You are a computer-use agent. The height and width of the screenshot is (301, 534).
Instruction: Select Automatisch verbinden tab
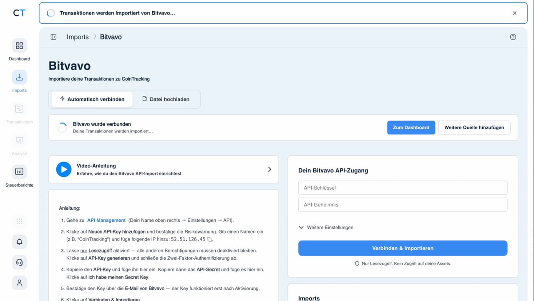point(92,99)
